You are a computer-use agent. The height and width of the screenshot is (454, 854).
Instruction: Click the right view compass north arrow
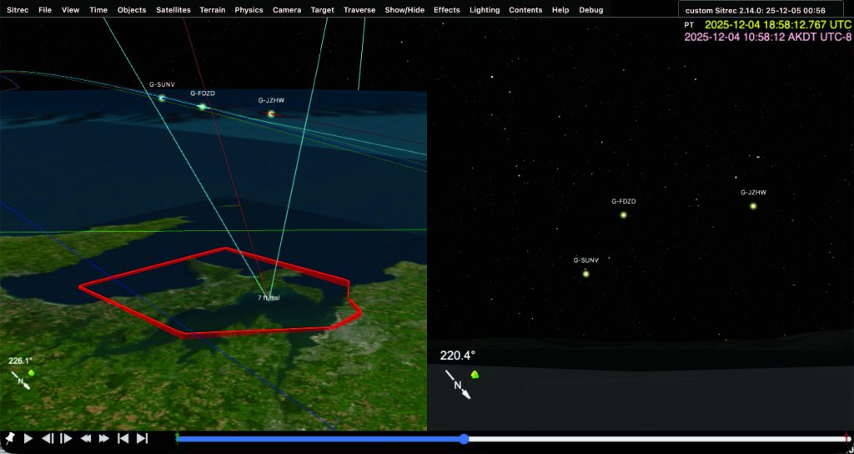(x=457, y=385)
